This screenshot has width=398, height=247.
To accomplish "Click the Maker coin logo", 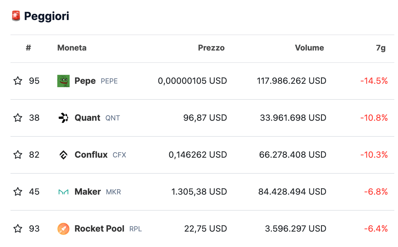I will click(x=63, y=192).
